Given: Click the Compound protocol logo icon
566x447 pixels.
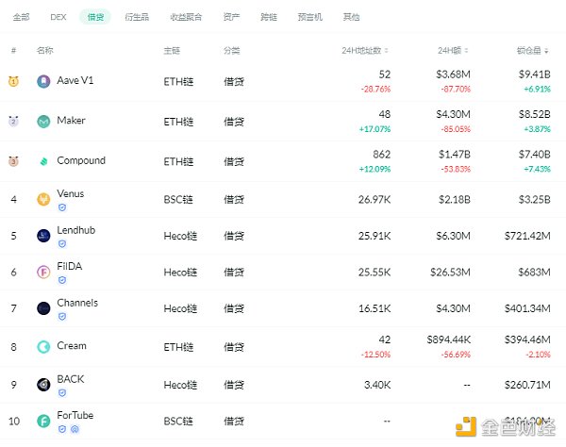Looking at the screenshot, I should coord(43,161).
